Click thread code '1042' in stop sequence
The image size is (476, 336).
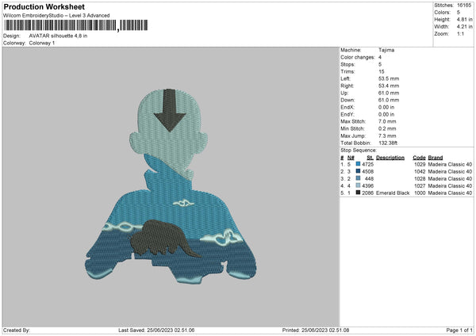coord(420,172)
